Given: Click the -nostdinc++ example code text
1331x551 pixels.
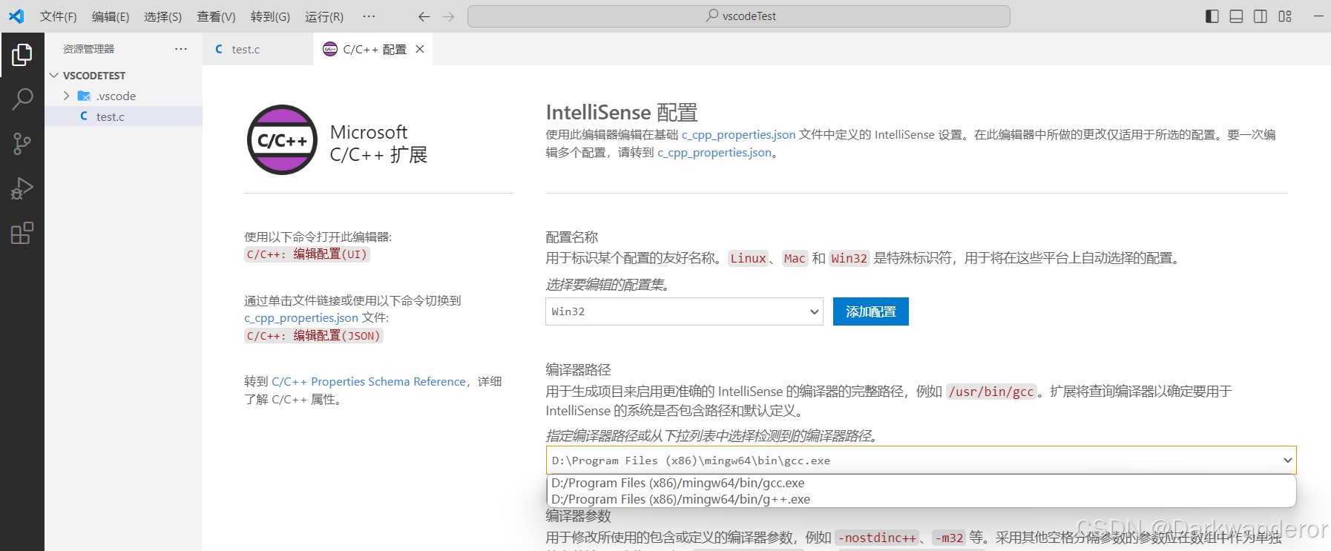Looking at the screenshot, I should tap(877, 538).
